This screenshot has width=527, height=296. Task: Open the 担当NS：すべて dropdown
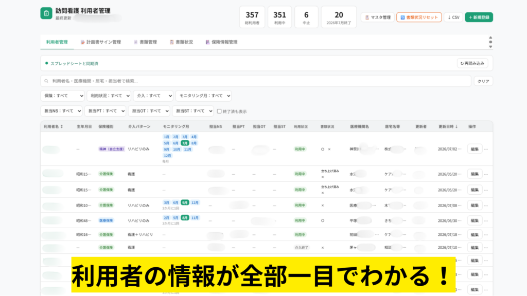pyautogui.click(x=62, y=111)
